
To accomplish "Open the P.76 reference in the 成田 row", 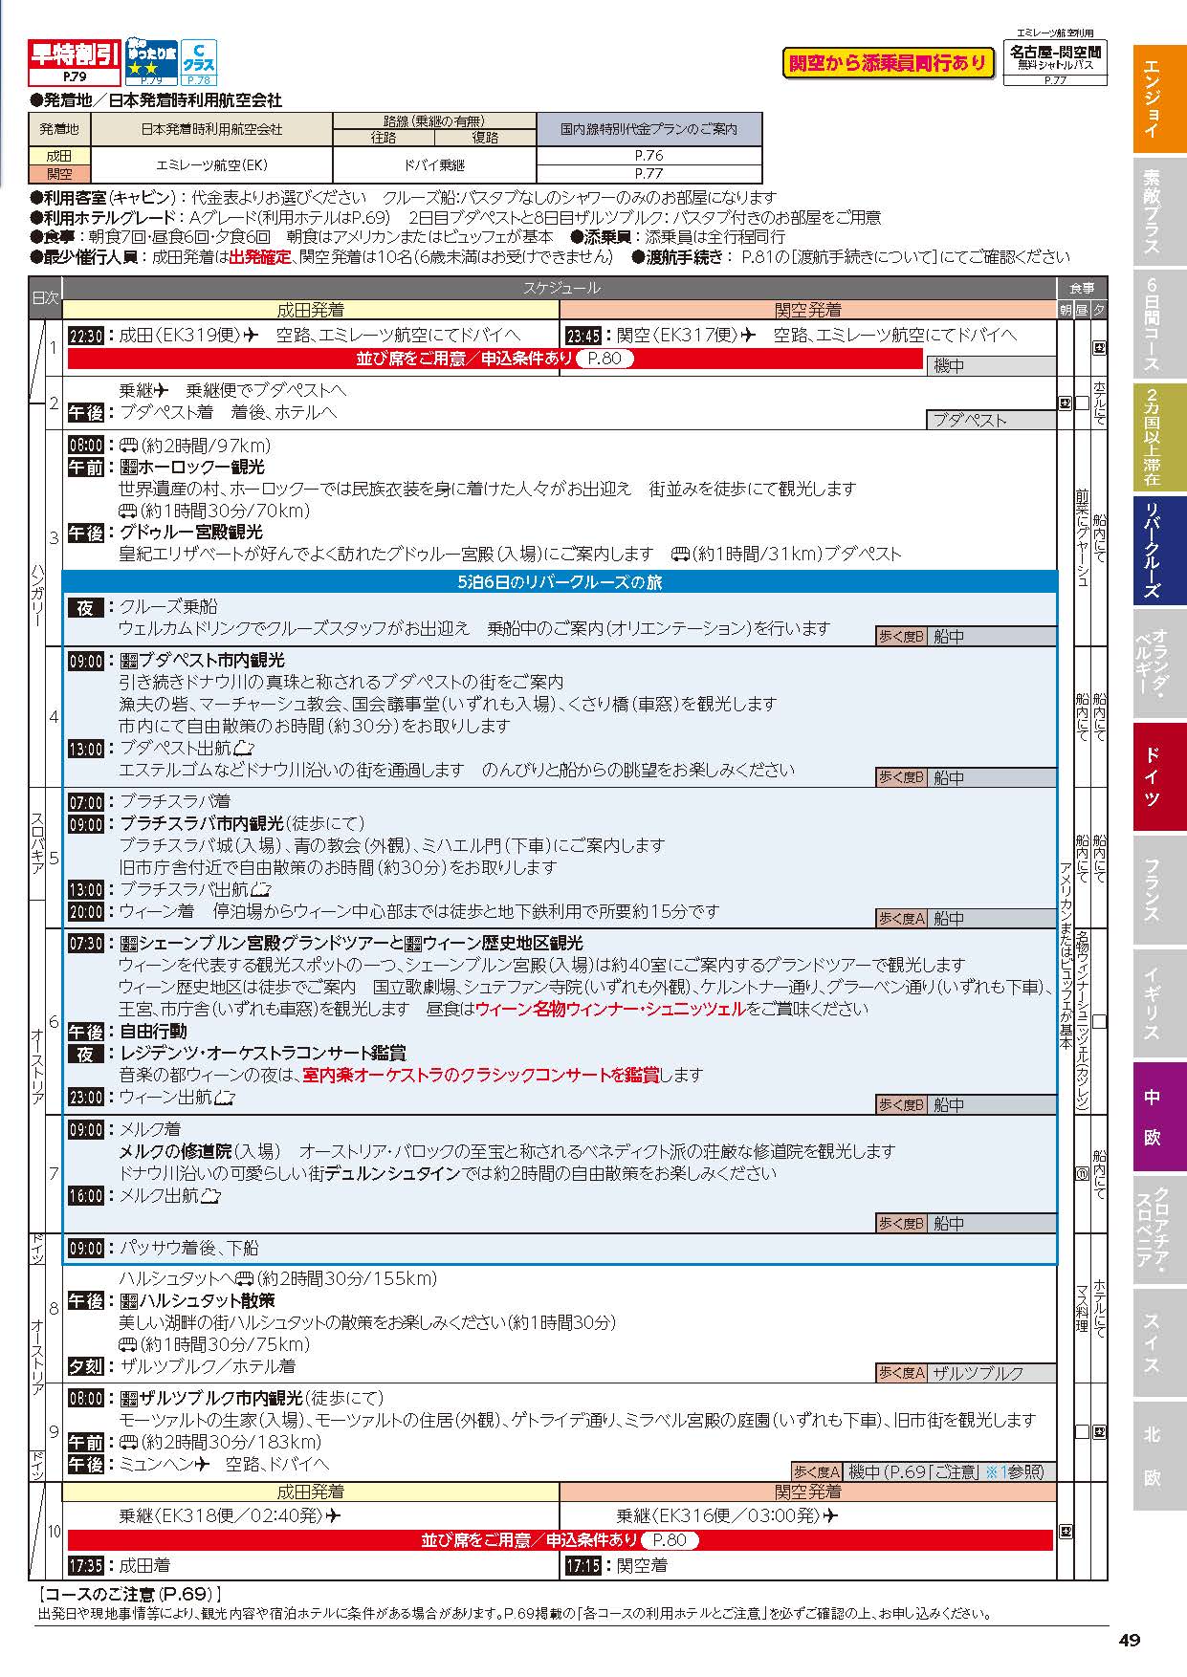I will (x=648, y=155).
